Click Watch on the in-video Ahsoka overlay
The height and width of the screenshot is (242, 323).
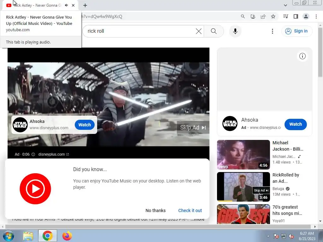[85, 125]
